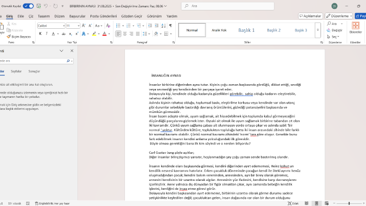Open Gözden Geçir tab

pyautogui.click(x=132, y=16)
